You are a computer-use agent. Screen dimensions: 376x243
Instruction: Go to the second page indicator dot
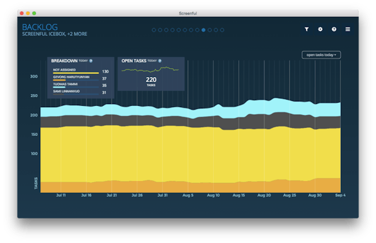(x=160, y=30)
